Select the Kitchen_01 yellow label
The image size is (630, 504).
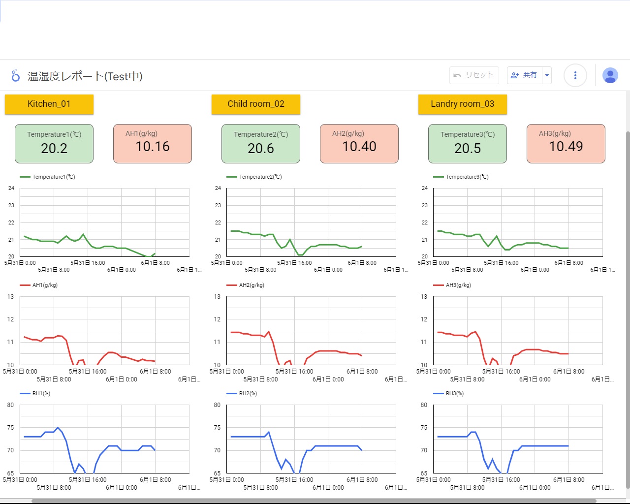coord(49,104)
